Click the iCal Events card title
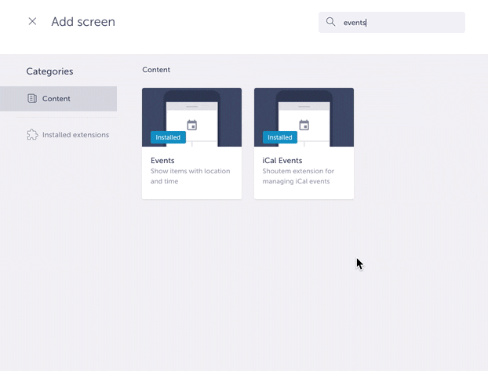The height and width of the screenshot is (371, 488). tap(282, 161)
